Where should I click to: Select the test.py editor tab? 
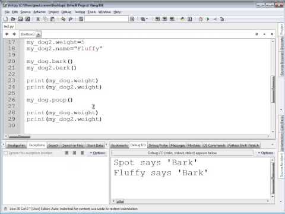[9, 27]
